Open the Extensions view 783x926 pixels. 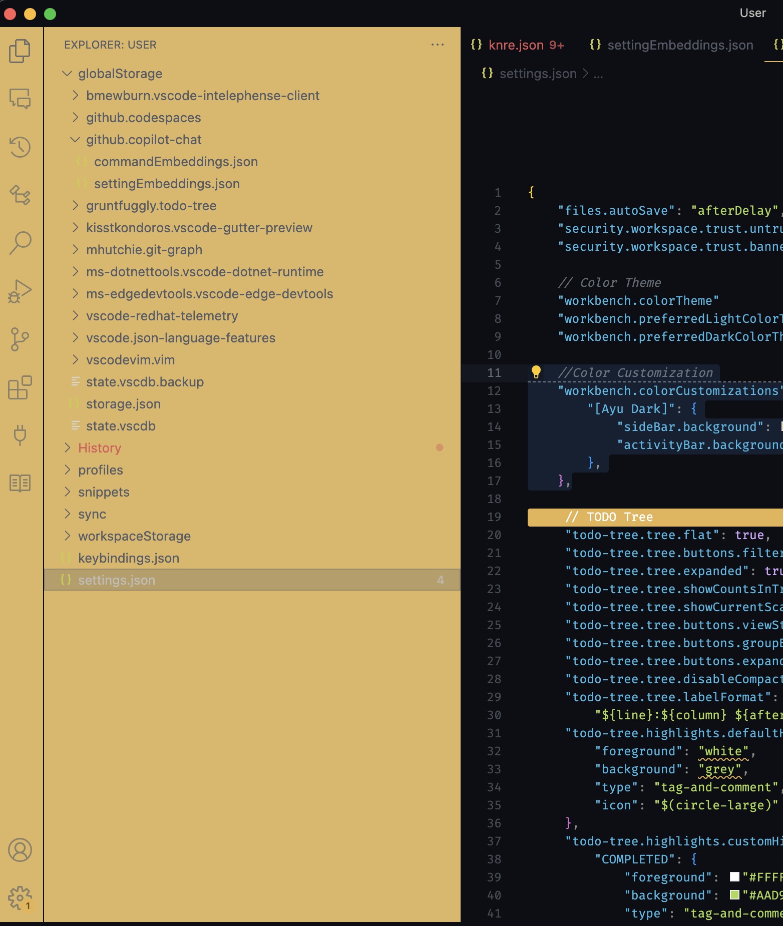(x=20, y=387)
